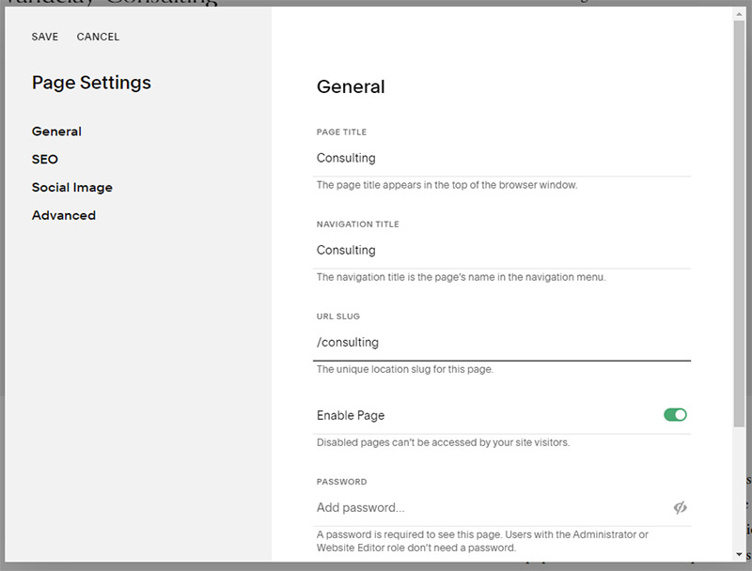Image resolution: width=752 pixels, height=571 pixels.
Task: Click the "NAVIGATION TITLE" label
Action: tap(358, 224)
